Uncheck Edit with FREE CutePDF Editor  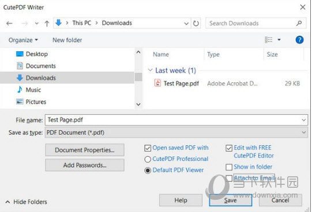[229, 148]
